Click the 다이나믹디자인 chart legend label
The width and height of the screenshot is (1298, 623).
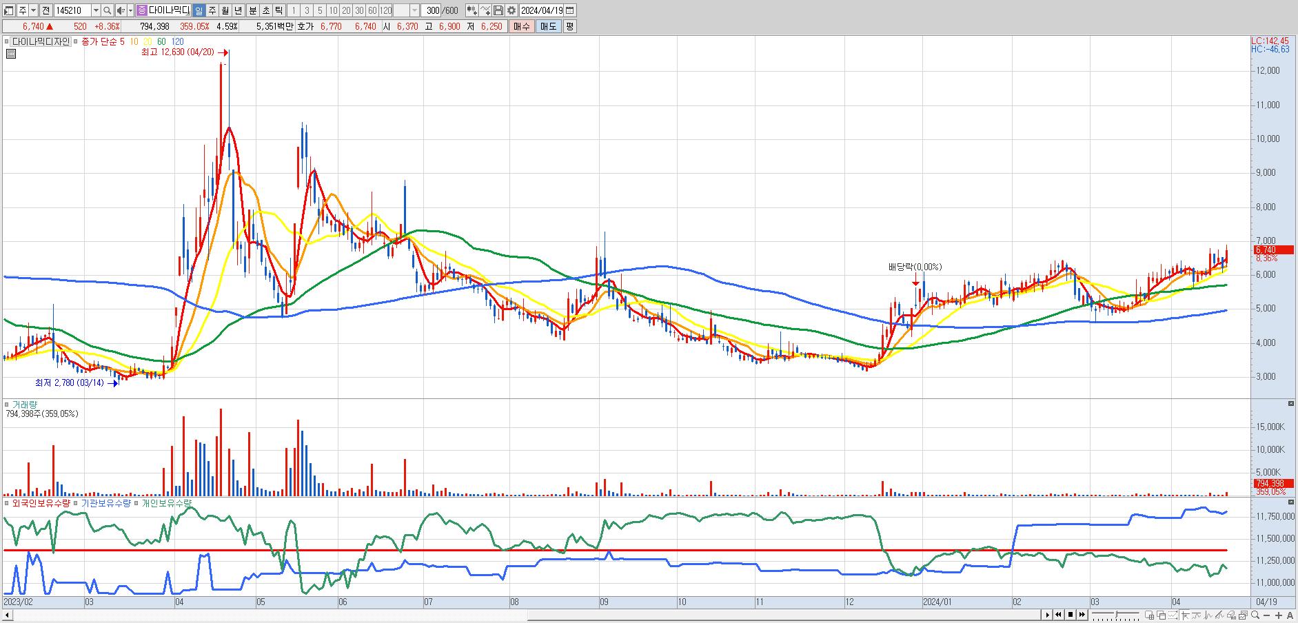pos(41,41)
